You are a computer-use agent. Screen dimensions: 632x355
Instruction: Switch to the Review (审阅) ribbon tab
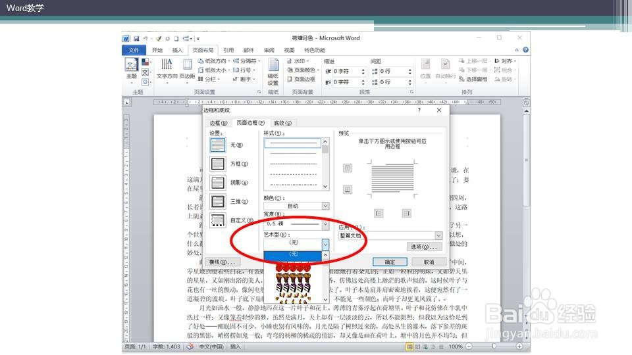(269, 51)
